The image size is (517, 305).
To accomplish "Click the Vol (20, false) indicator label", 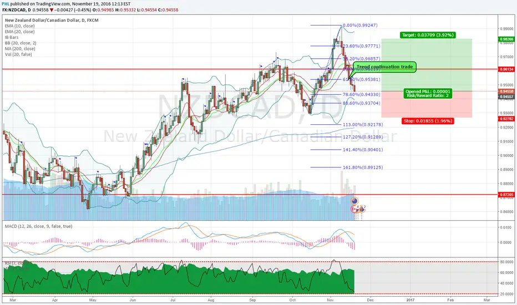I will pos(18,54).
